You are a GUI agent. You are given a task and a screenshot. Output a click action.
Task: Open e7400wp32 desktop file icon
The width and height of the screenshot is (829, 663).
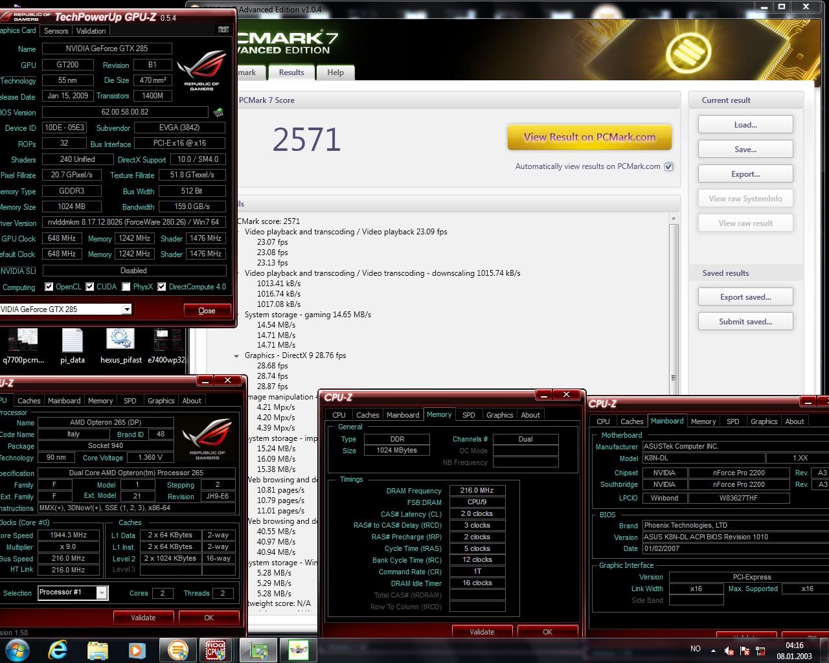pyautogui.click(x=166, y=347)
